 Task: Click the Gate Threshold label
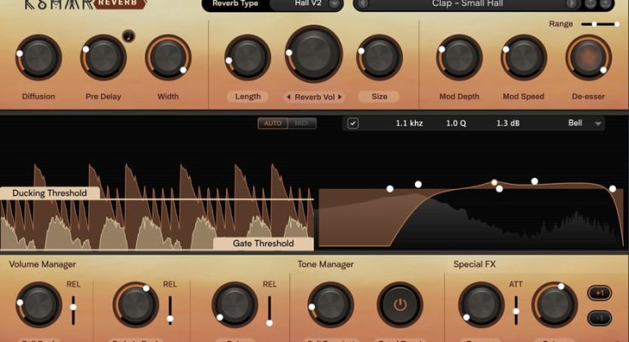pyautogui.click(x=263, y=243)
